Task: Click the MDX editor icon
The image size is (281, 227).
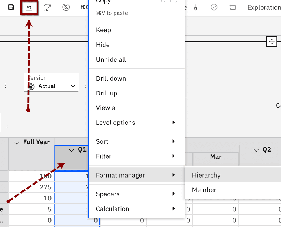Action: click(84, 7)
